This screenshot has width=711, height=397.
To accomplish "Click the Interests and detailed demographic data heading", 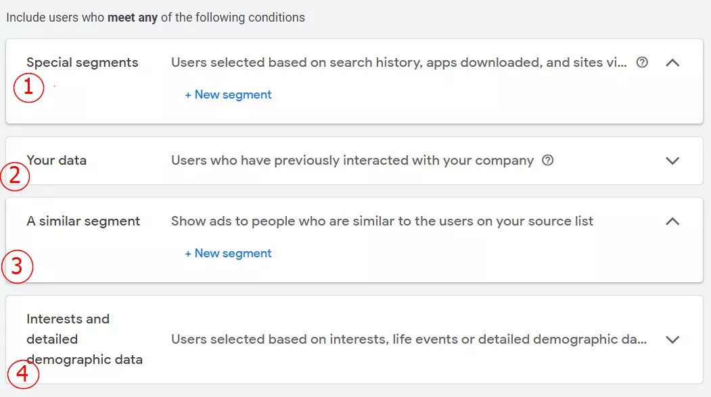I will pyautogui.click(x=85, y=339).
